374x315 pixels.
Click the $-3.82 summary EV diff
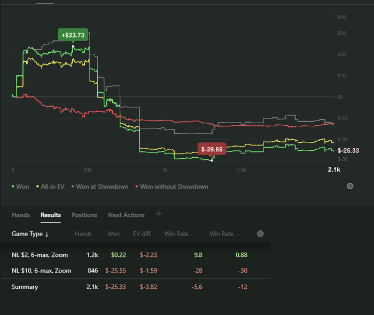click(149, 287)
